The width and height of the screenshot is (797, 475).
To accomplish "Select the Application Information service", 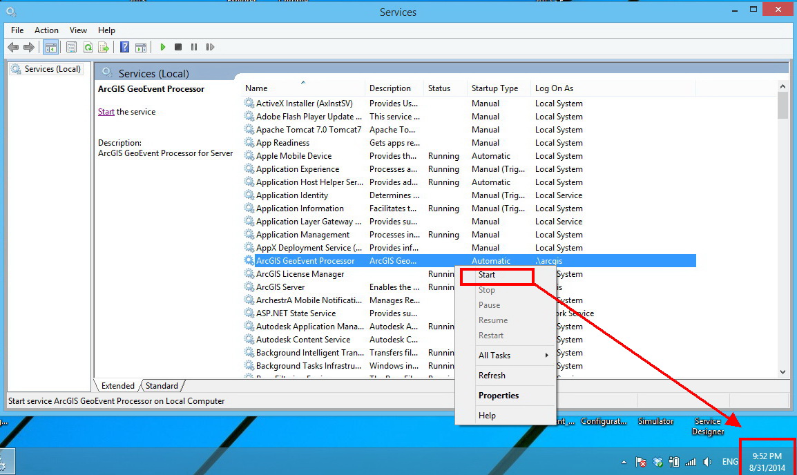I will (469, 209).
